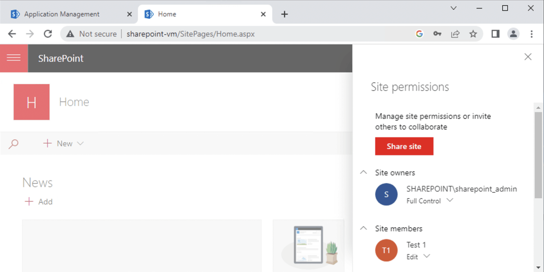Click the Not secure warning icon
The height and width of the screenshot is (272, 544).
(x=70, y=34)
